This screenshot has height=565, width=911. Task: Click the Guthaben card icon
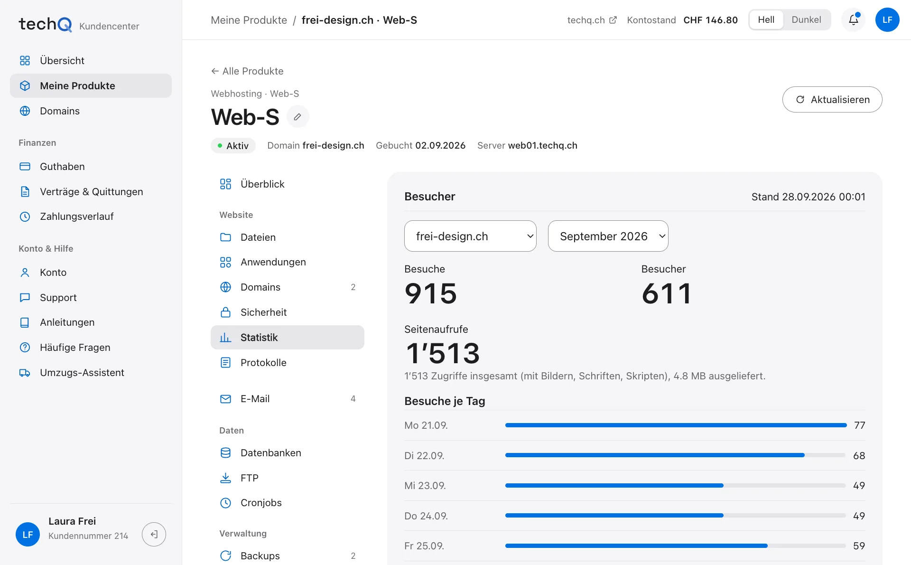(x=25, y=167)
